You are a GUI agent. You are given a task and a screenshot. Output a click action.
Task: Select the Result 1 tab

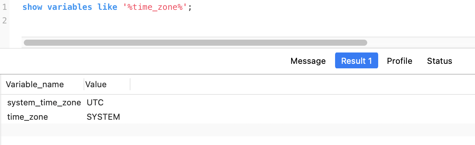pyautogui.click(x=356, y=61)
